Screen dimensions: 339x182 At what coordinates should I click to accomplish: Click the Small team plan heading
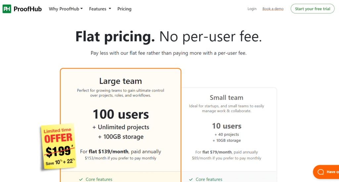(226, 97)
